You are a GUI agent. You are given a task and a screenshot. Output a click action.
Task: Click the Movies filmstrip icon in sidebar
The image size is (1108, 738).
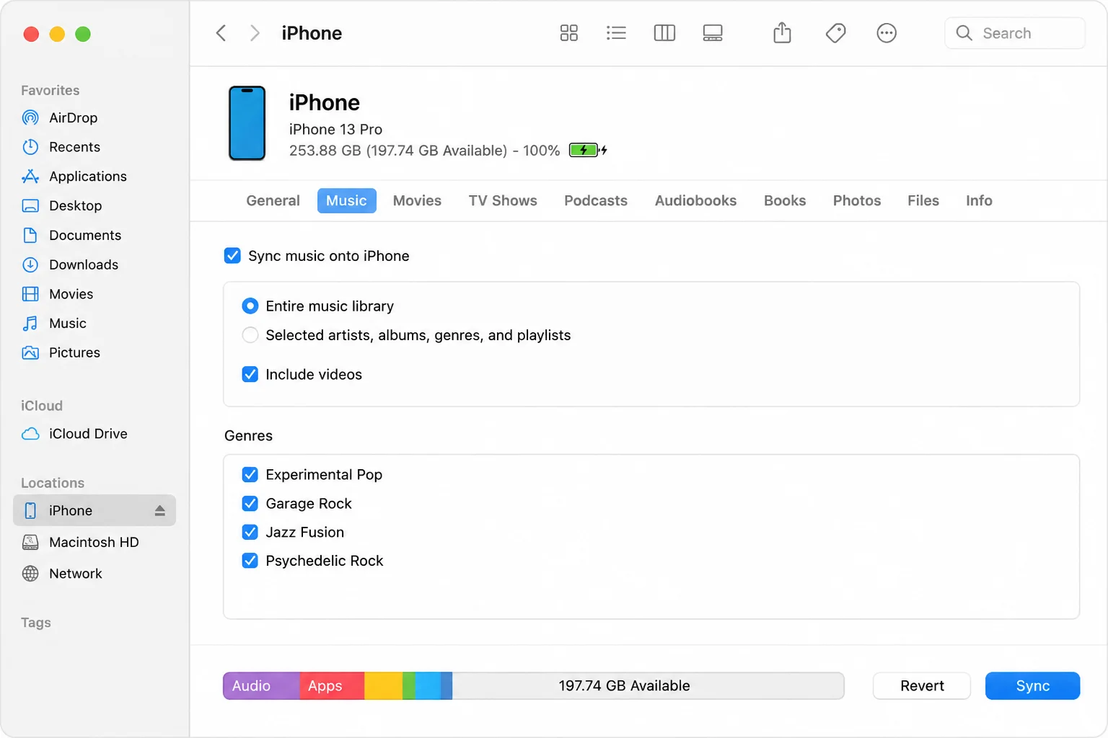tap(30, 294)
